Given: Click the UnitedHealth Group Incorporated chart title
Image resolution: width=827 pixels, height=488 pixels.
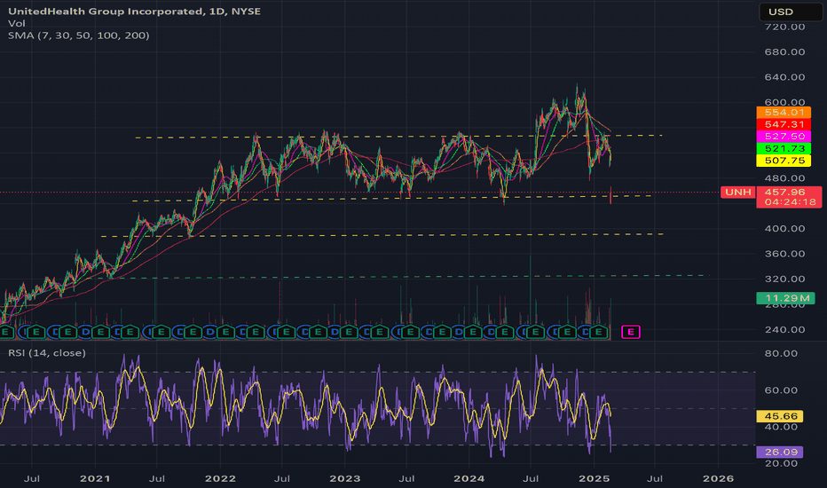Looking at the screenshot, I should pos(134,11).
